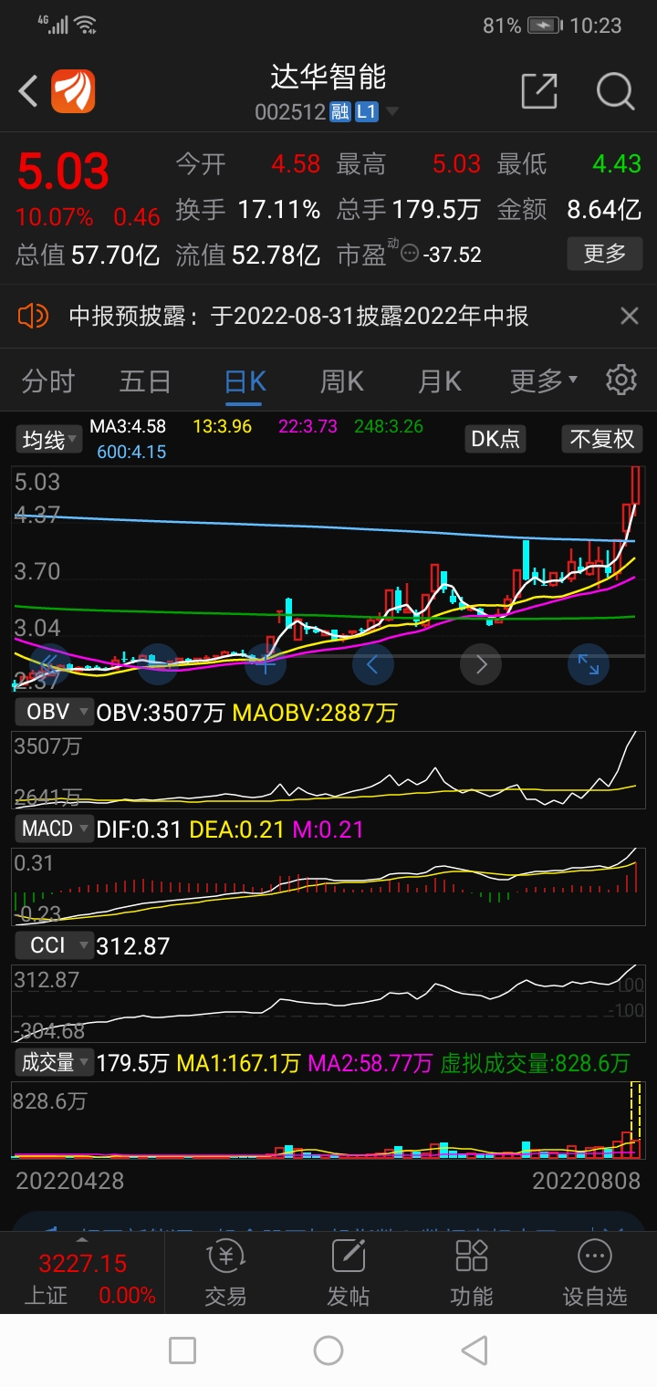Image resolution: width=657 pixels, height=1387 pixels.
Task: Open the MACD indicator dropdown
Action: point(54,829)
